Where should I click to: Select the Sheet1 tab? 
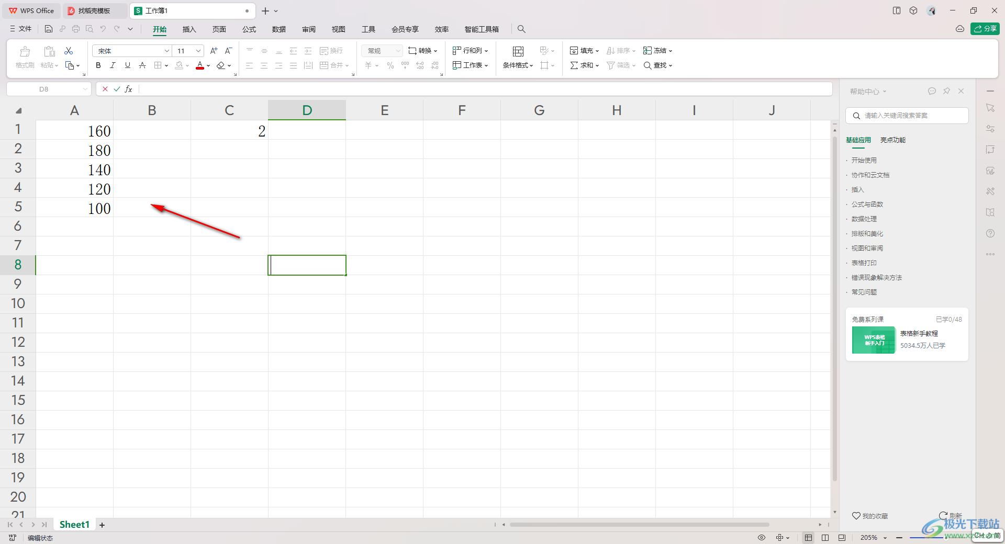74,525
